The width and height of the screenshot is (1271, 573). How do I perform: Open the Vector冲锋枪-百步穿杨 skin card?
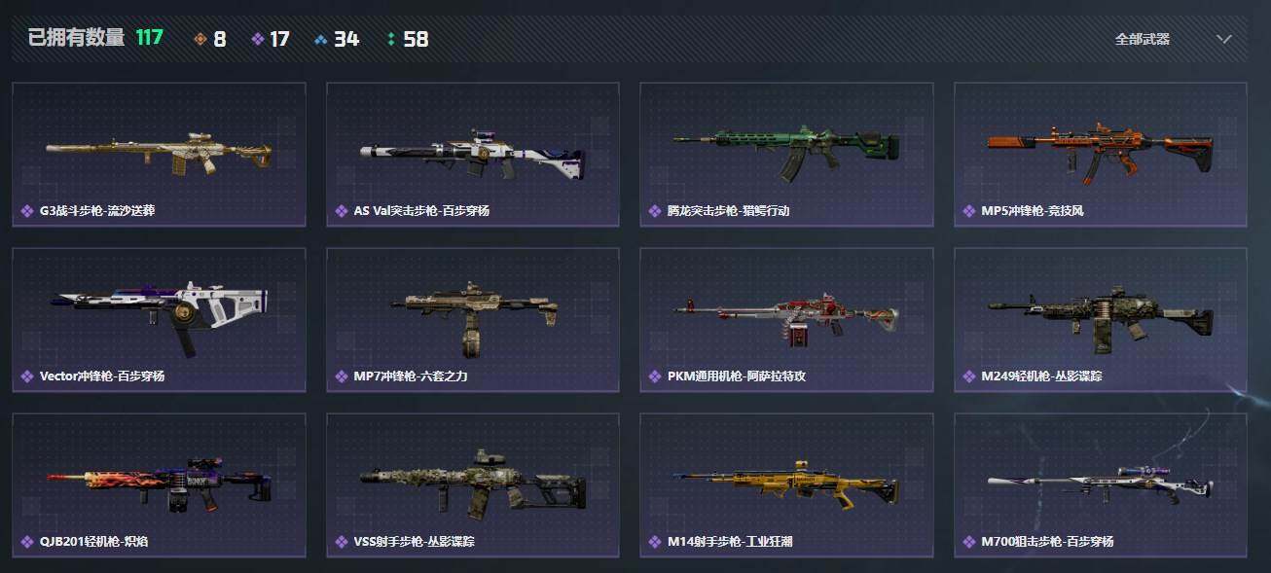point(159,320)
